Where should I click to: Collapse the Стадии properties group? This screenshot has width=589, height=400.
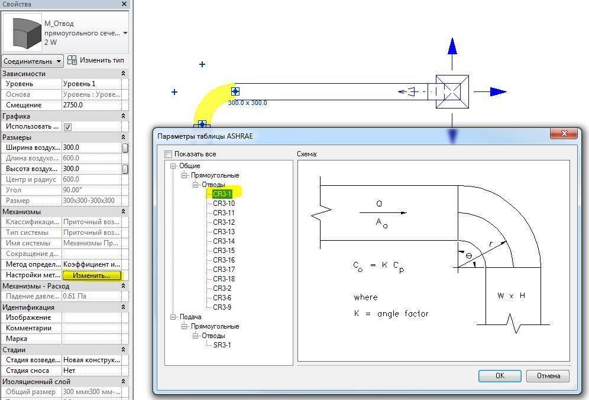(123, 349)
